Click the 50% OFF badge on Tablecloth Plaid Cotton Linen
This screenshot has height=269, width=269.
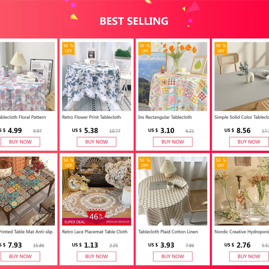click(145, 163)
